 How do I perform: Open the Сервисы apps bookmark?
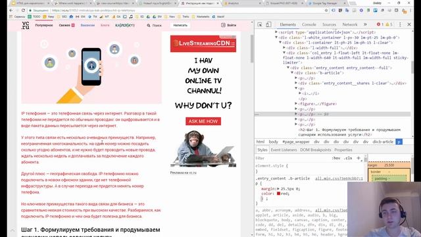tap(17, 16)
